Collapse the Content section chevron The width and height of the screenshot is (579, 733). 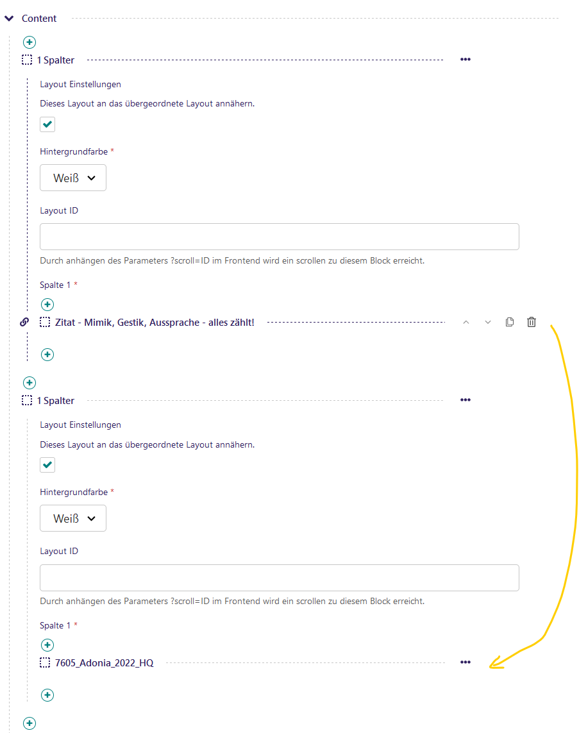point(9,19)
